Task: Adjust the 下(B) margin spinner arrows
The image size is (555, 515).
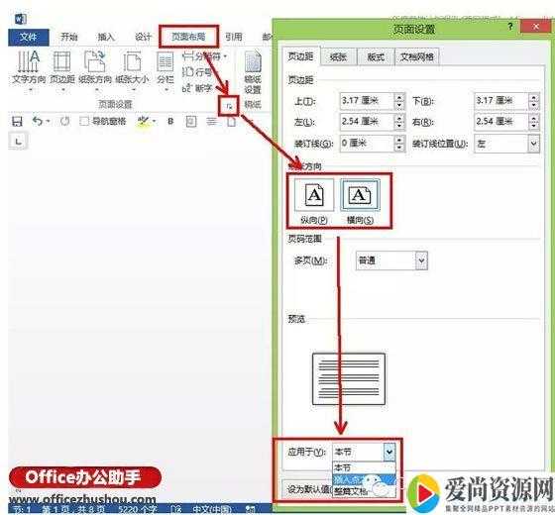Action: point(534,101)
